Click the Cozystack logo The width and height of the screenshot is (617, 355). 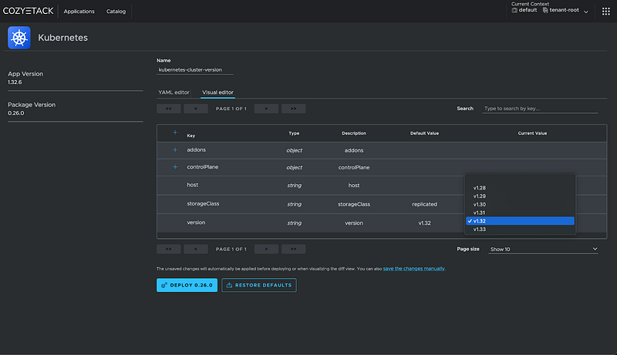click(29, 12)
